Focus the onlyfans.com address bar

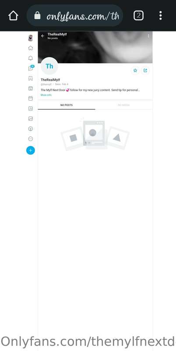click(x=75, y=16)
